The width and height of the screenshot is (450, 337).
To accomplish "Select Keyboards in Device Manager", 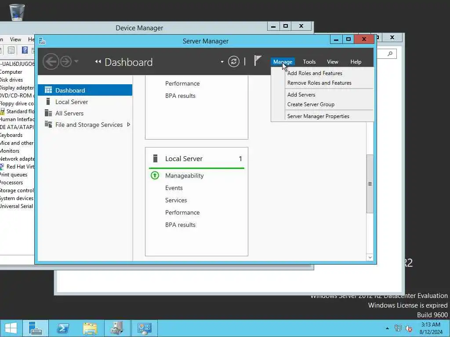I will pos(11,135).
